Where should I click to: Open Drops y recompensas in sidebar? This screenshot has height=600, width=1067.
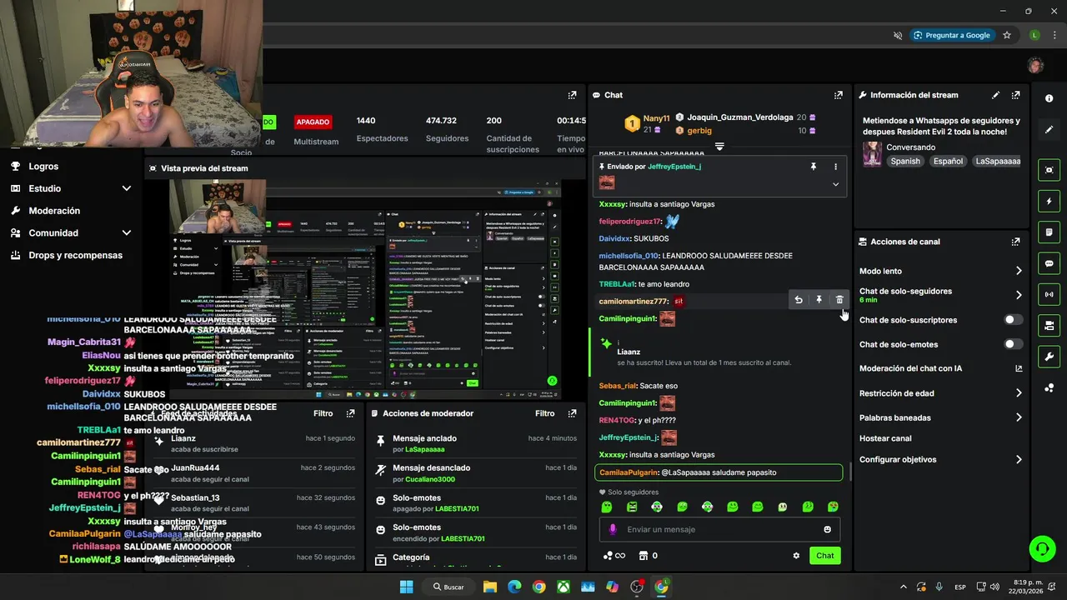[x=75, y=255]
